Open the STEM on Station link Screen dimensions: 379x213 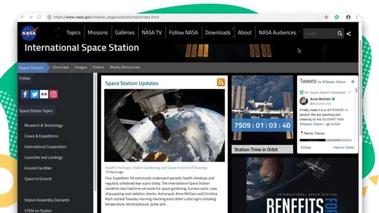(x=38, y=211)
